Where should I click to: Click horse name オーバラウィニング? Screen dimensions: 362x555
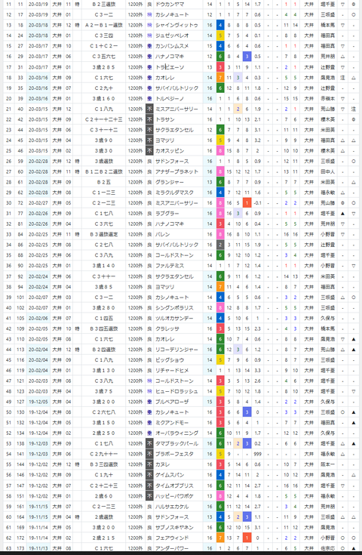(176, 433)
